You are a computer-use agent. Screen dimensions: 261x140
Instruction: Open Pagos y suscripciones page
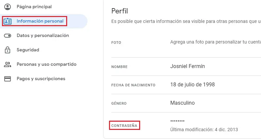(41, 79)
